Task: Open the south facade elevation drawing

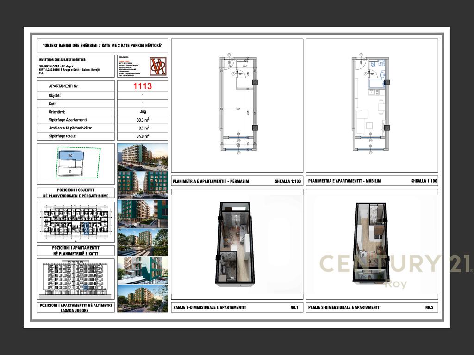Action: click(76, 279)
